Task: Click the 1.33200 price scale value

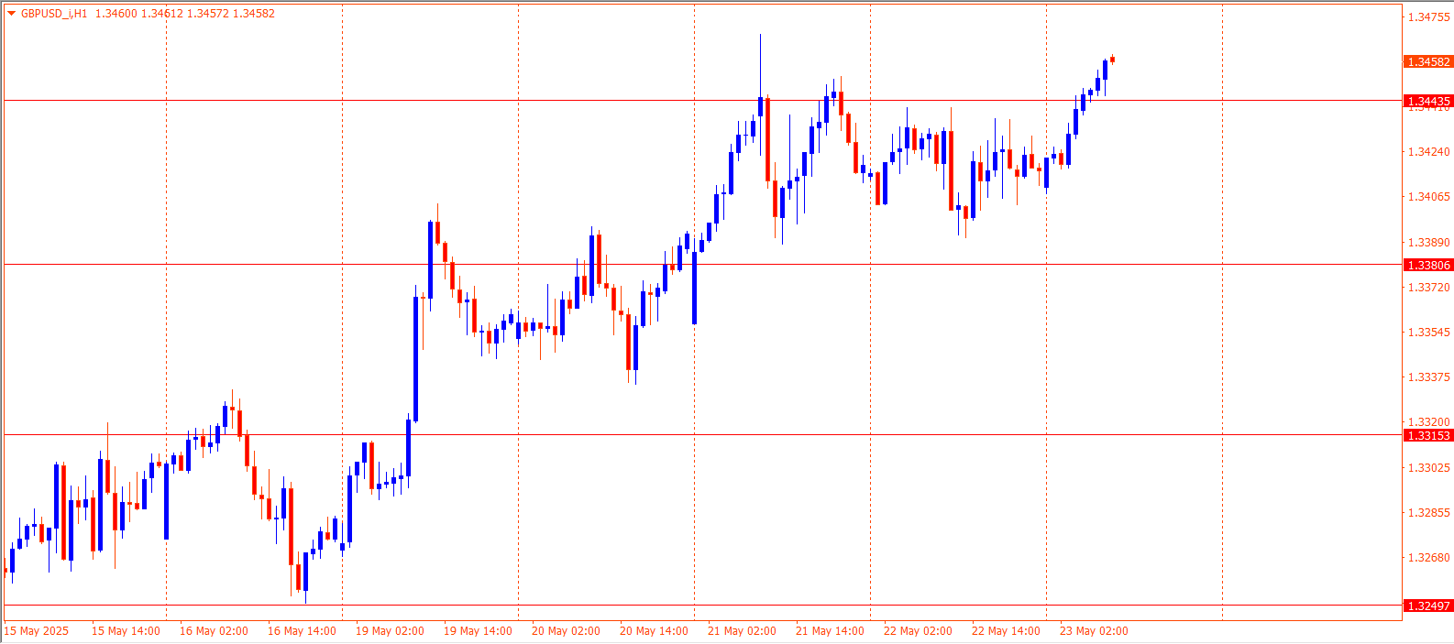Action: coord(1429,422)
